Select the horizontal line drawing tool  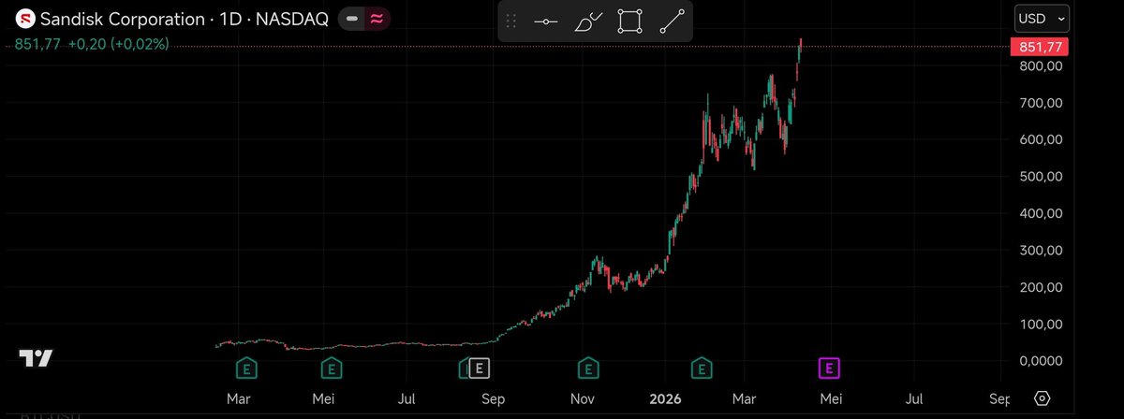coord(546,22)
